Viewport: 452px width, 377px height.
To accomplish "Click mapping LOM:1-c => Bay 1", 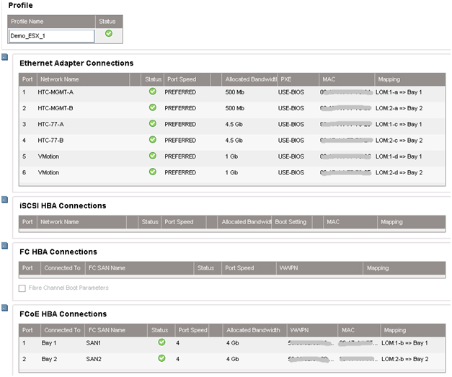I will click(x=399, y=125).
